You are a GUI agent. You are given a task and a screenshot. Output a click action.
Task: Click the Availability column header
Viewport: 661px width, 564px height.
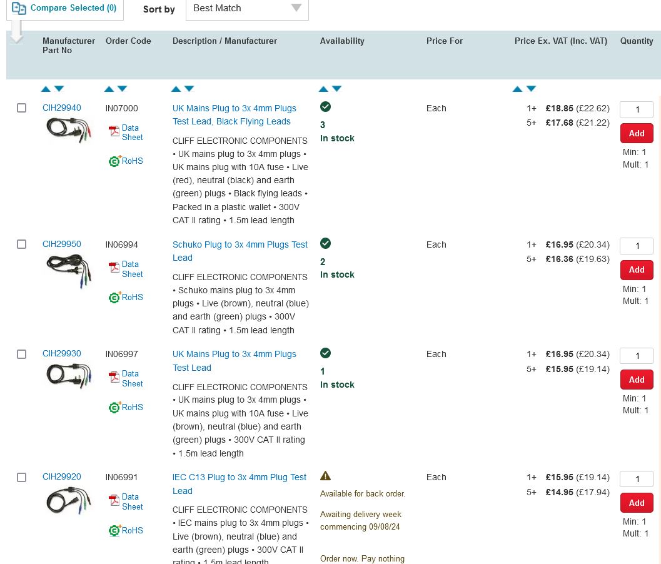(342, 41)
